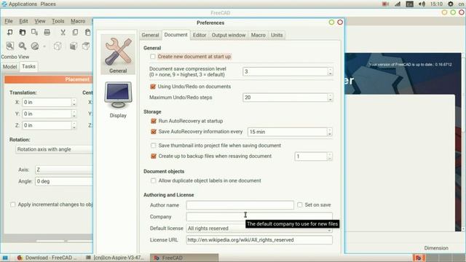Screen dimensions: 466x262
Task: Click the axonometric view cube icon
Action: [58, 46]
